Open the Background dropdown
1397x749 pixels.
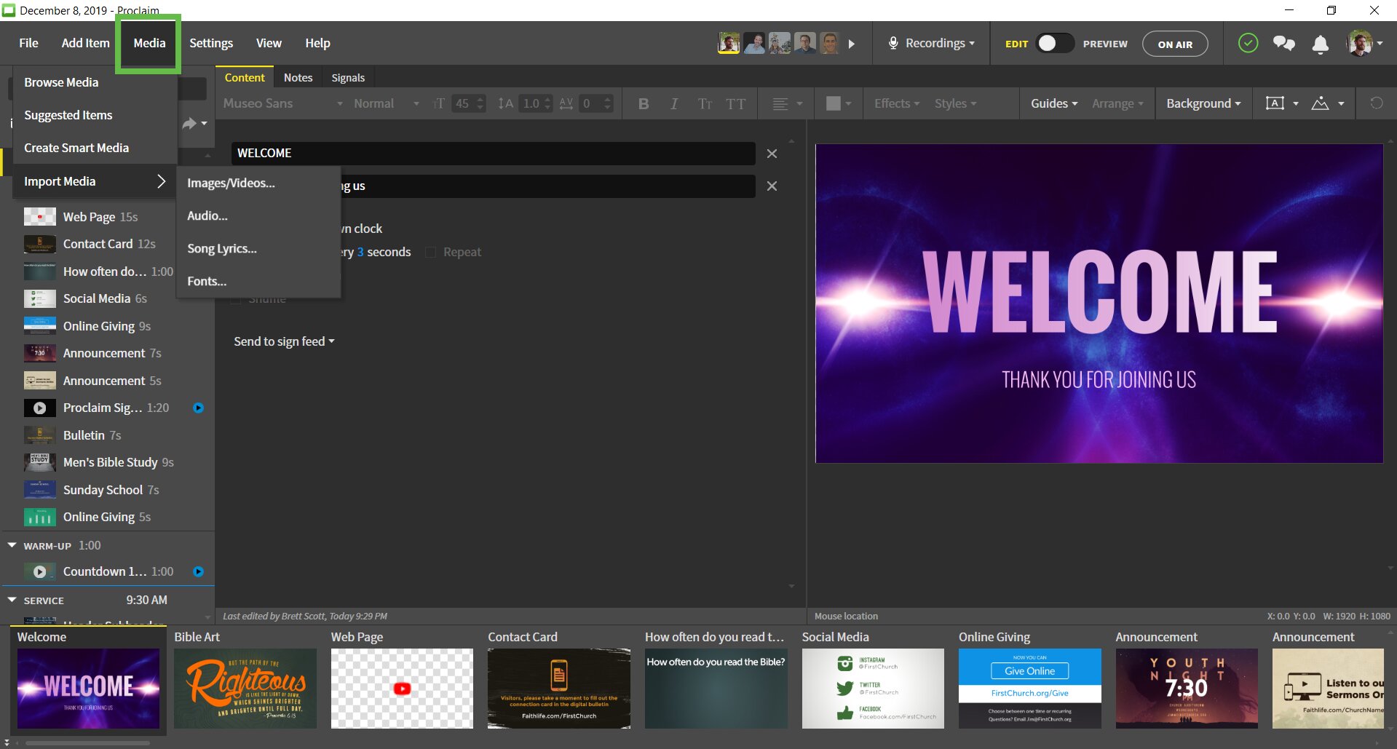coord(1203,103)
